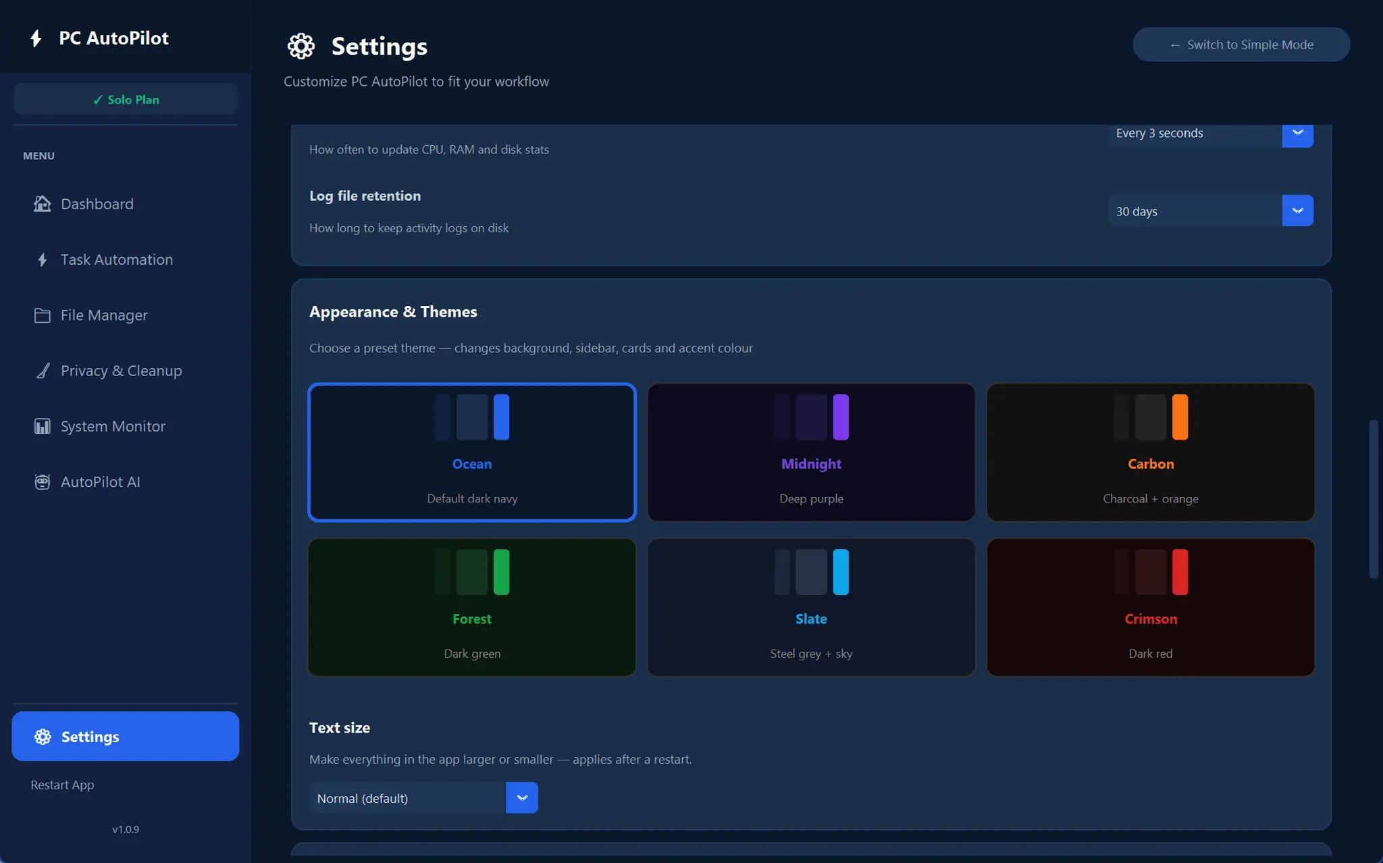The image size is (1383, 863).
Task: Click the Task Automation bolt icon
Action: 43,259
